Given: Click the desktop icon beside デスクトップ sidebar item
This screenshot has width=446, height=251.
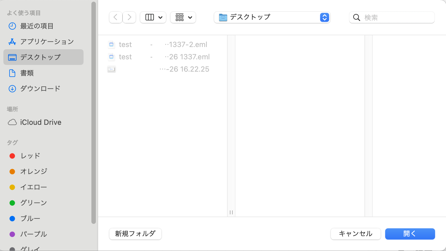Looking at the screenshot, I should click(12, 57).
